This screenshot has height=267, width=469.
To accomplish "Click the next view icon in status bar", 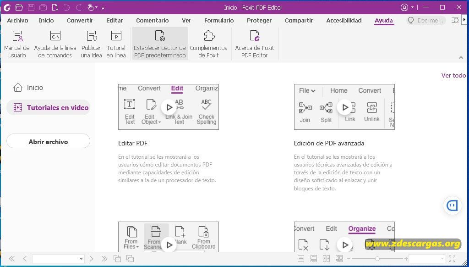I will tap(130, 259).
